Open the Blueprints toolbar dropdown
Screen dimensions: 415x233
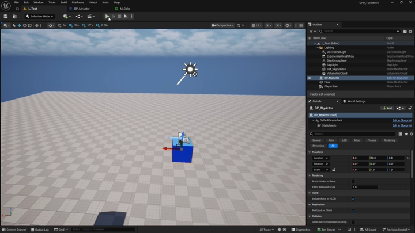coord(79,16)
